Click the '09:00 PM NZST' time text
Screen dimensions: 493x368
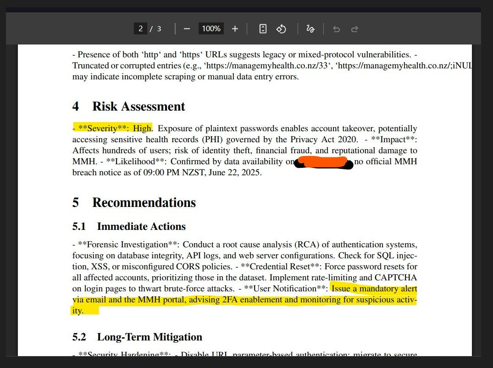(x=174, y=173)
